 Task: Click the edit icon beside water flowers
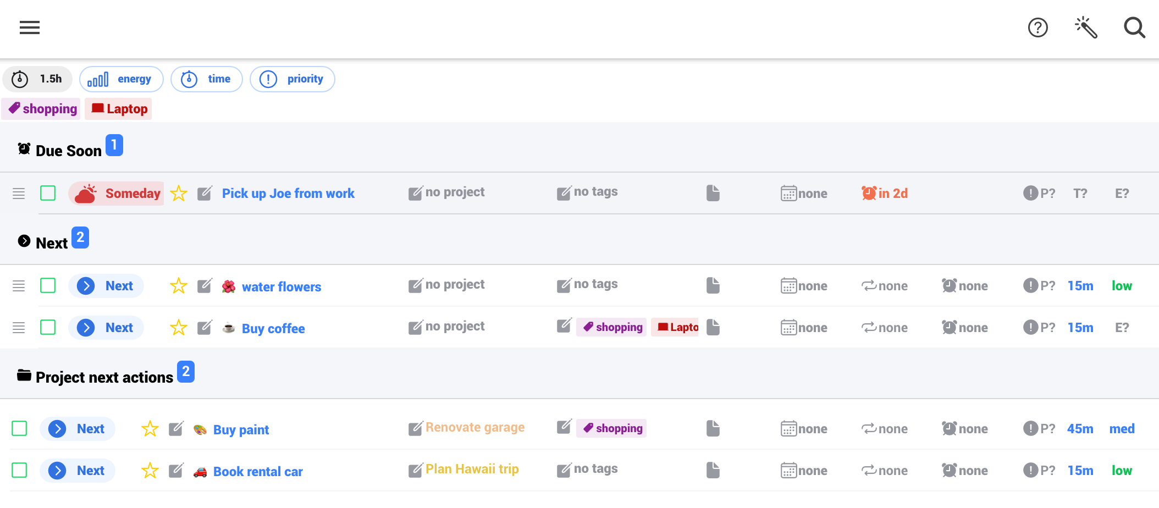(205, 285)
